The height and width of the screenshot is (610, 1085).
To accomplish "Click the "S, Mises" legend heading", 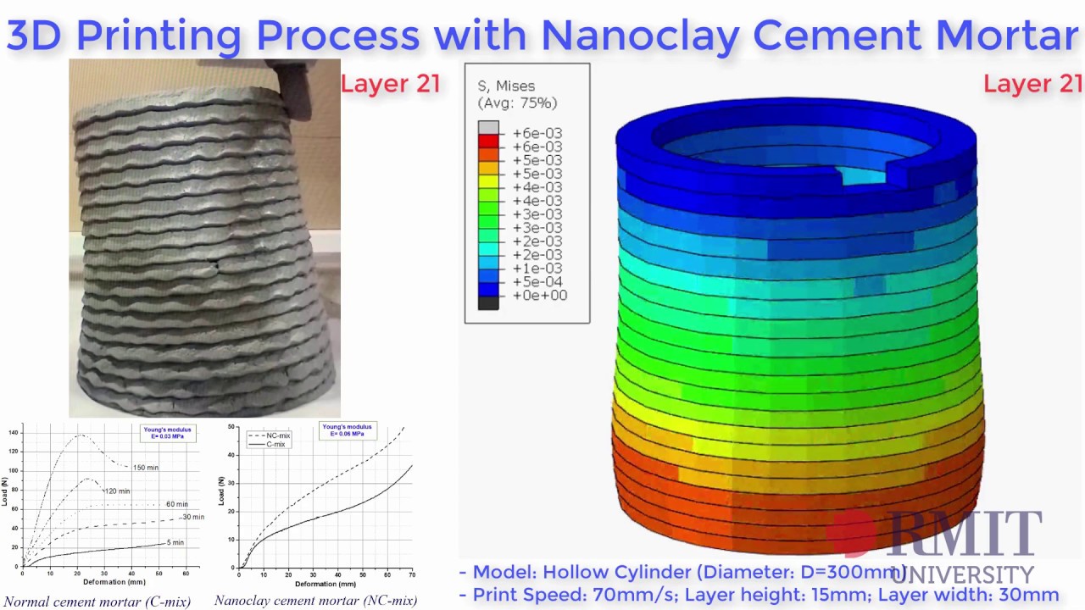I will point(506,86).
